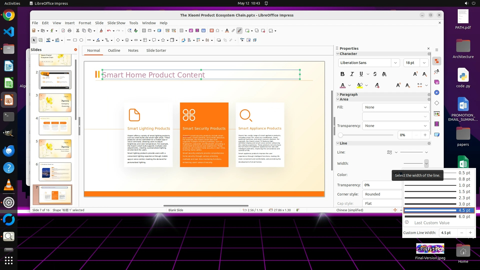Open the Slide Show menu
This screenshot has height=270, width=480.
click(x=116, y=23)
